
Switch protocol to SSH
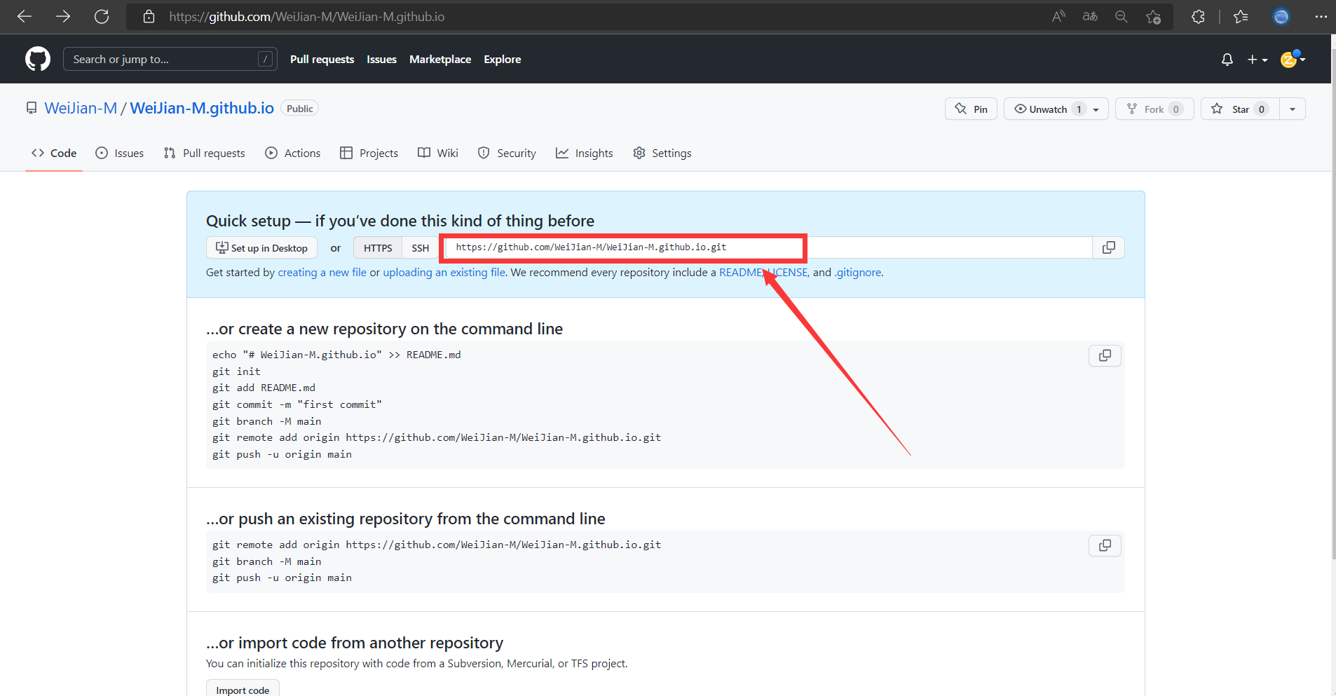(420, 247)
